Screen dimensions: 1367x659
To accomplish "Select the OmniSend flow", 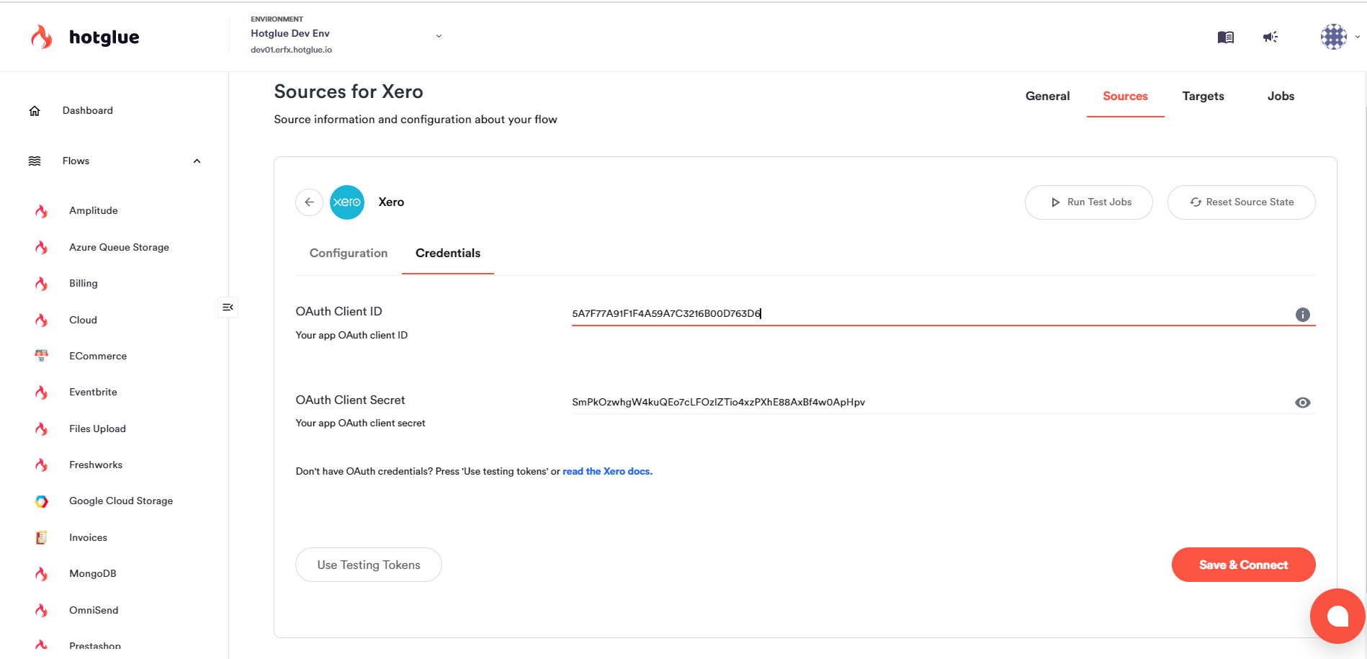I will 94,610.
